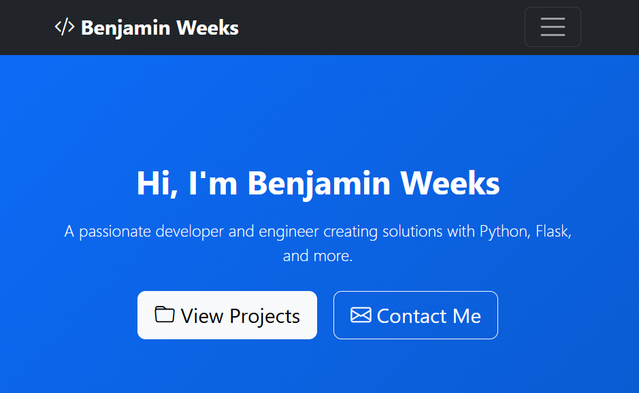This screenshot has height=393, width=639.
Task: Click the mail glyph on the outlined button
Action: [361, 315]
